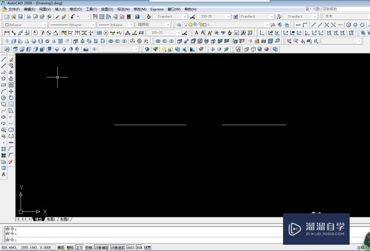Pick the Rotate modify tool
The width and height of the screenshot is (370, 251).
(x=11, y=98)
